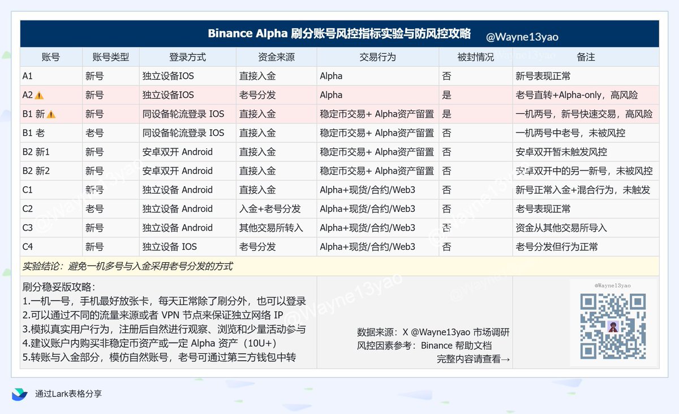Click the @Wayne13yao handle in the title bar

(x=522, y=37)
